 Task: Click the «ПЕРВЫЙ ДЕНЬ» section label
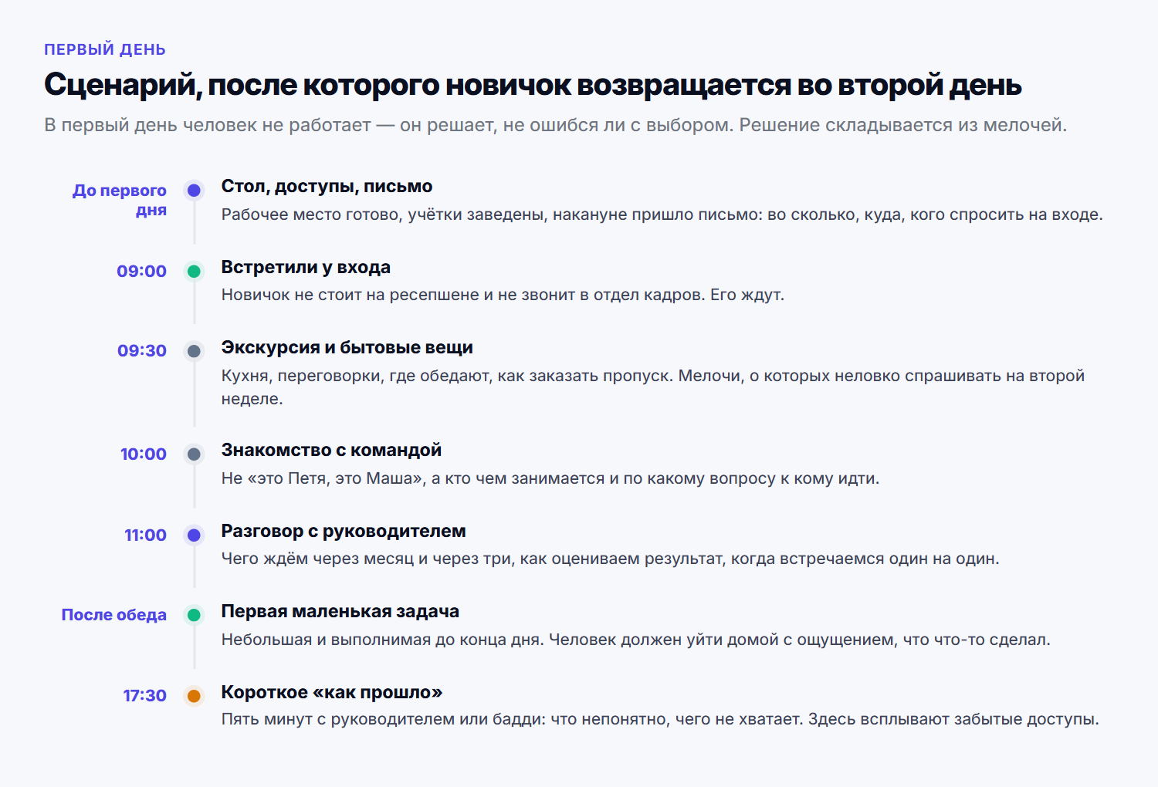coord(105,49)
